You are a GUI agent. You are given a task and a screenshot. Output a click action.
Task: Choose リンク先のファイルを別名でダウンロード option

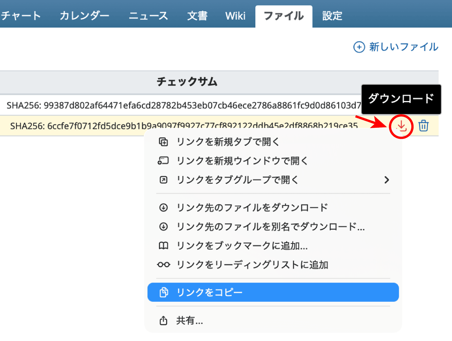tap(270, 227)
